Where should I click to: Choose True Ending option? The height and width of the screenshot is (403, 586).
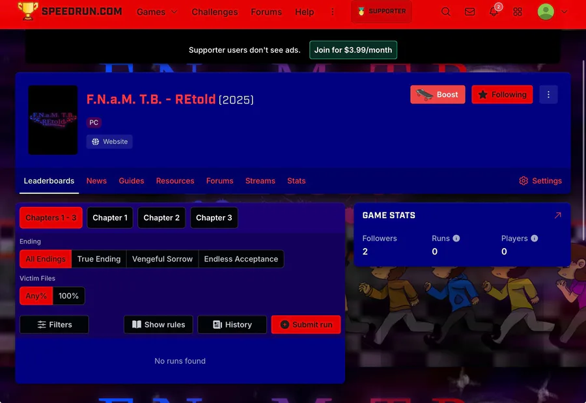pos(99,258)
